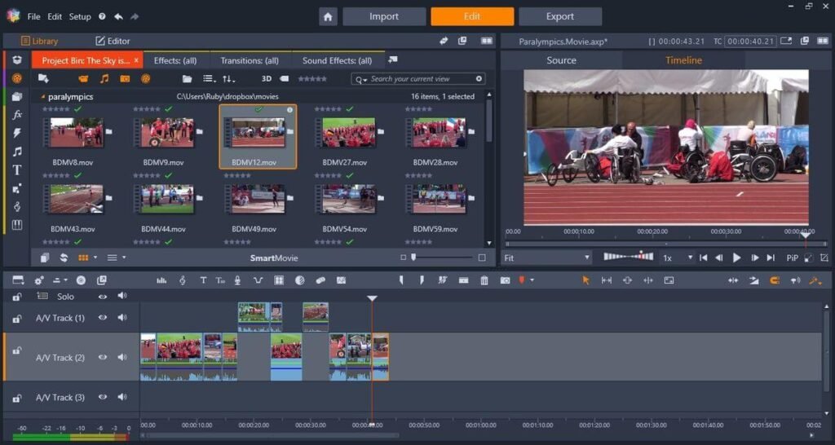Switch to the Library panel tab
Image resolution: width=835 pixels, height=445 pixels.
(39, 41)
